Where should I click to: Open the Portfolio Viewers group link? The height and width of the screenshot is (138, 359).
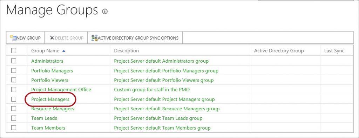click(x=50, y=80)
